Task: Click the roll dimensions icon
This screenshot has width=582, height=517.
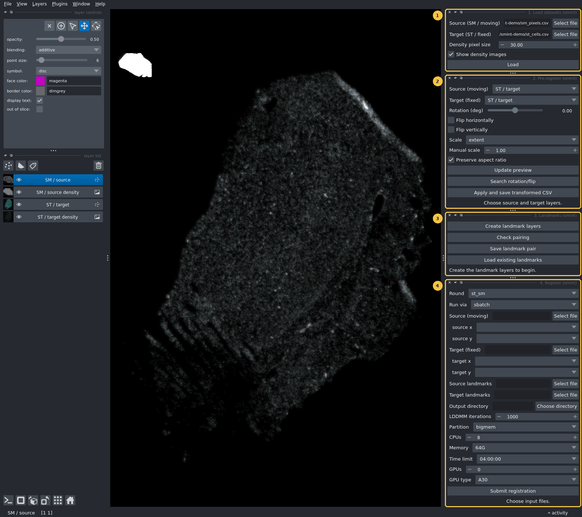Action: click(x=33, y=500)
